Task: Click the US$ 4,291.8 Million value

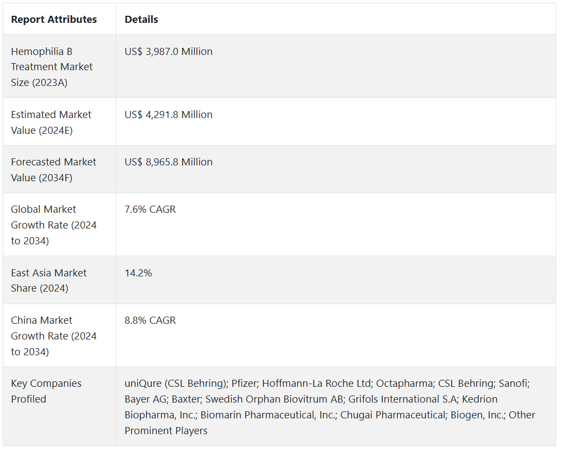Action: point(169,115)
